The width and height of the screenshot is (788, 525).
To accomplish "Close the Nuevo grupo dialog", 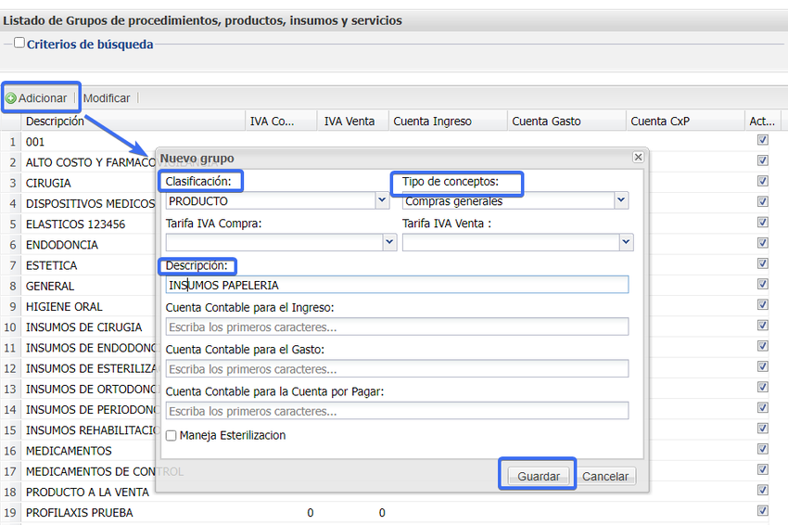I will (x=638, y=158).
